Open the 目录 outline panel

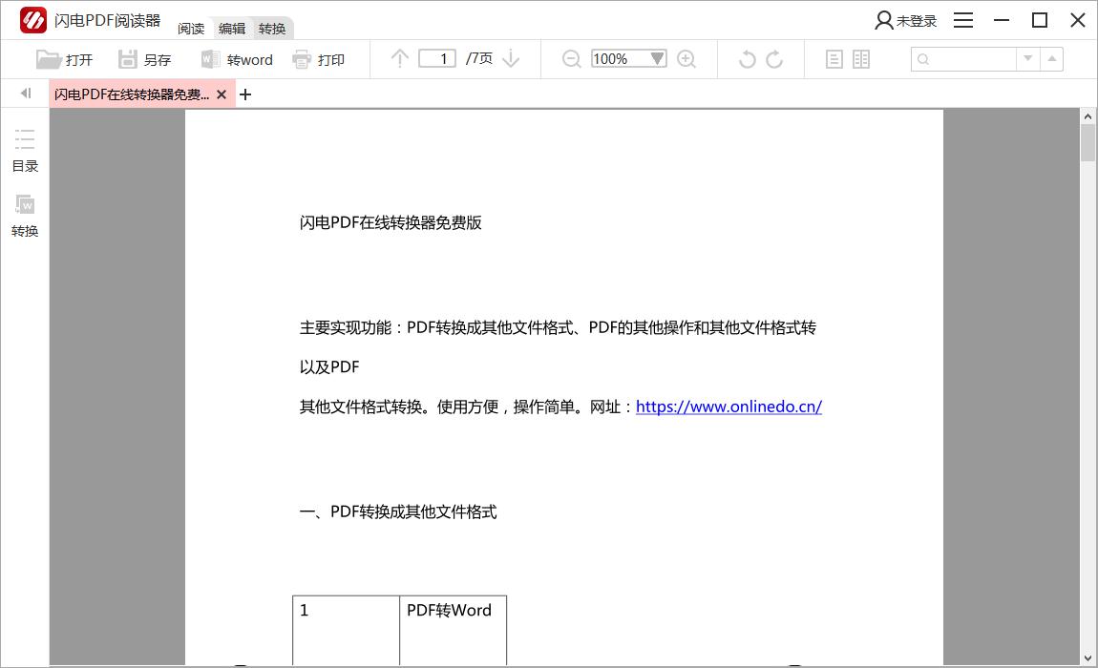(25, 150)
